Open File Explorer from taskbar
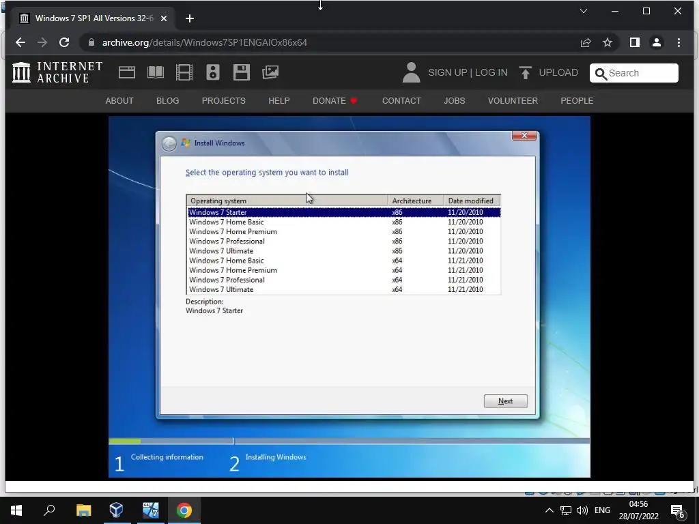The width and height of the screenshot is (699, 524). (83, 510)
